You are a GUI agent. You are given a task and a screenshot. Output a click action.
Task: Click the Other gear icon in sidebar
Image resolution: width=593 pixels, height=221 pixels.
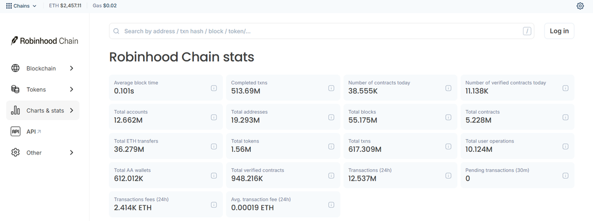[15, 153]
